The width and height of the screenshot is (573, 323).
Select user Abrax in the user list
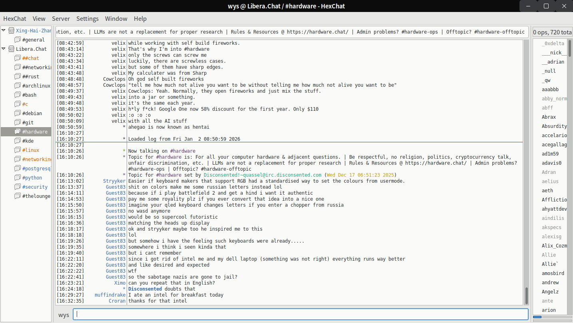tap(549, 117)
